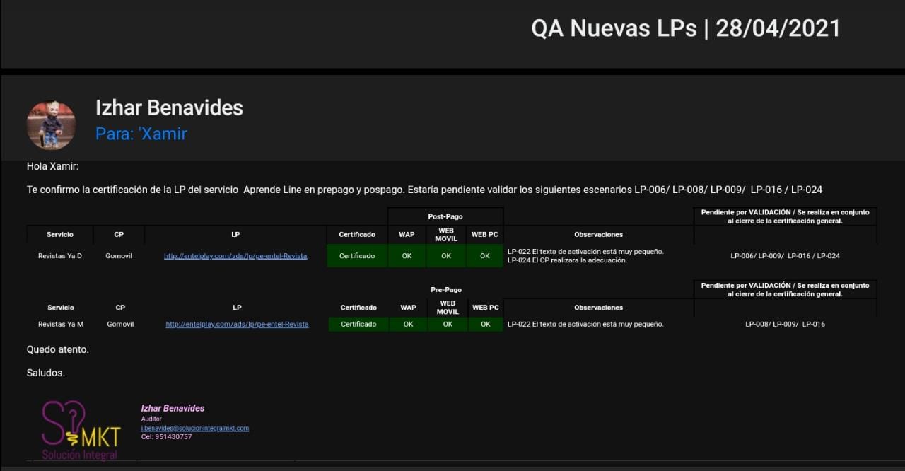Select the Post-Pago table header

click(445, 216)
